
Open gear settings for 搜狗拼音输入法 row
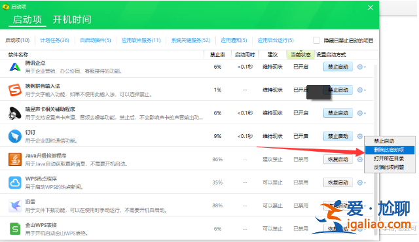361,90
